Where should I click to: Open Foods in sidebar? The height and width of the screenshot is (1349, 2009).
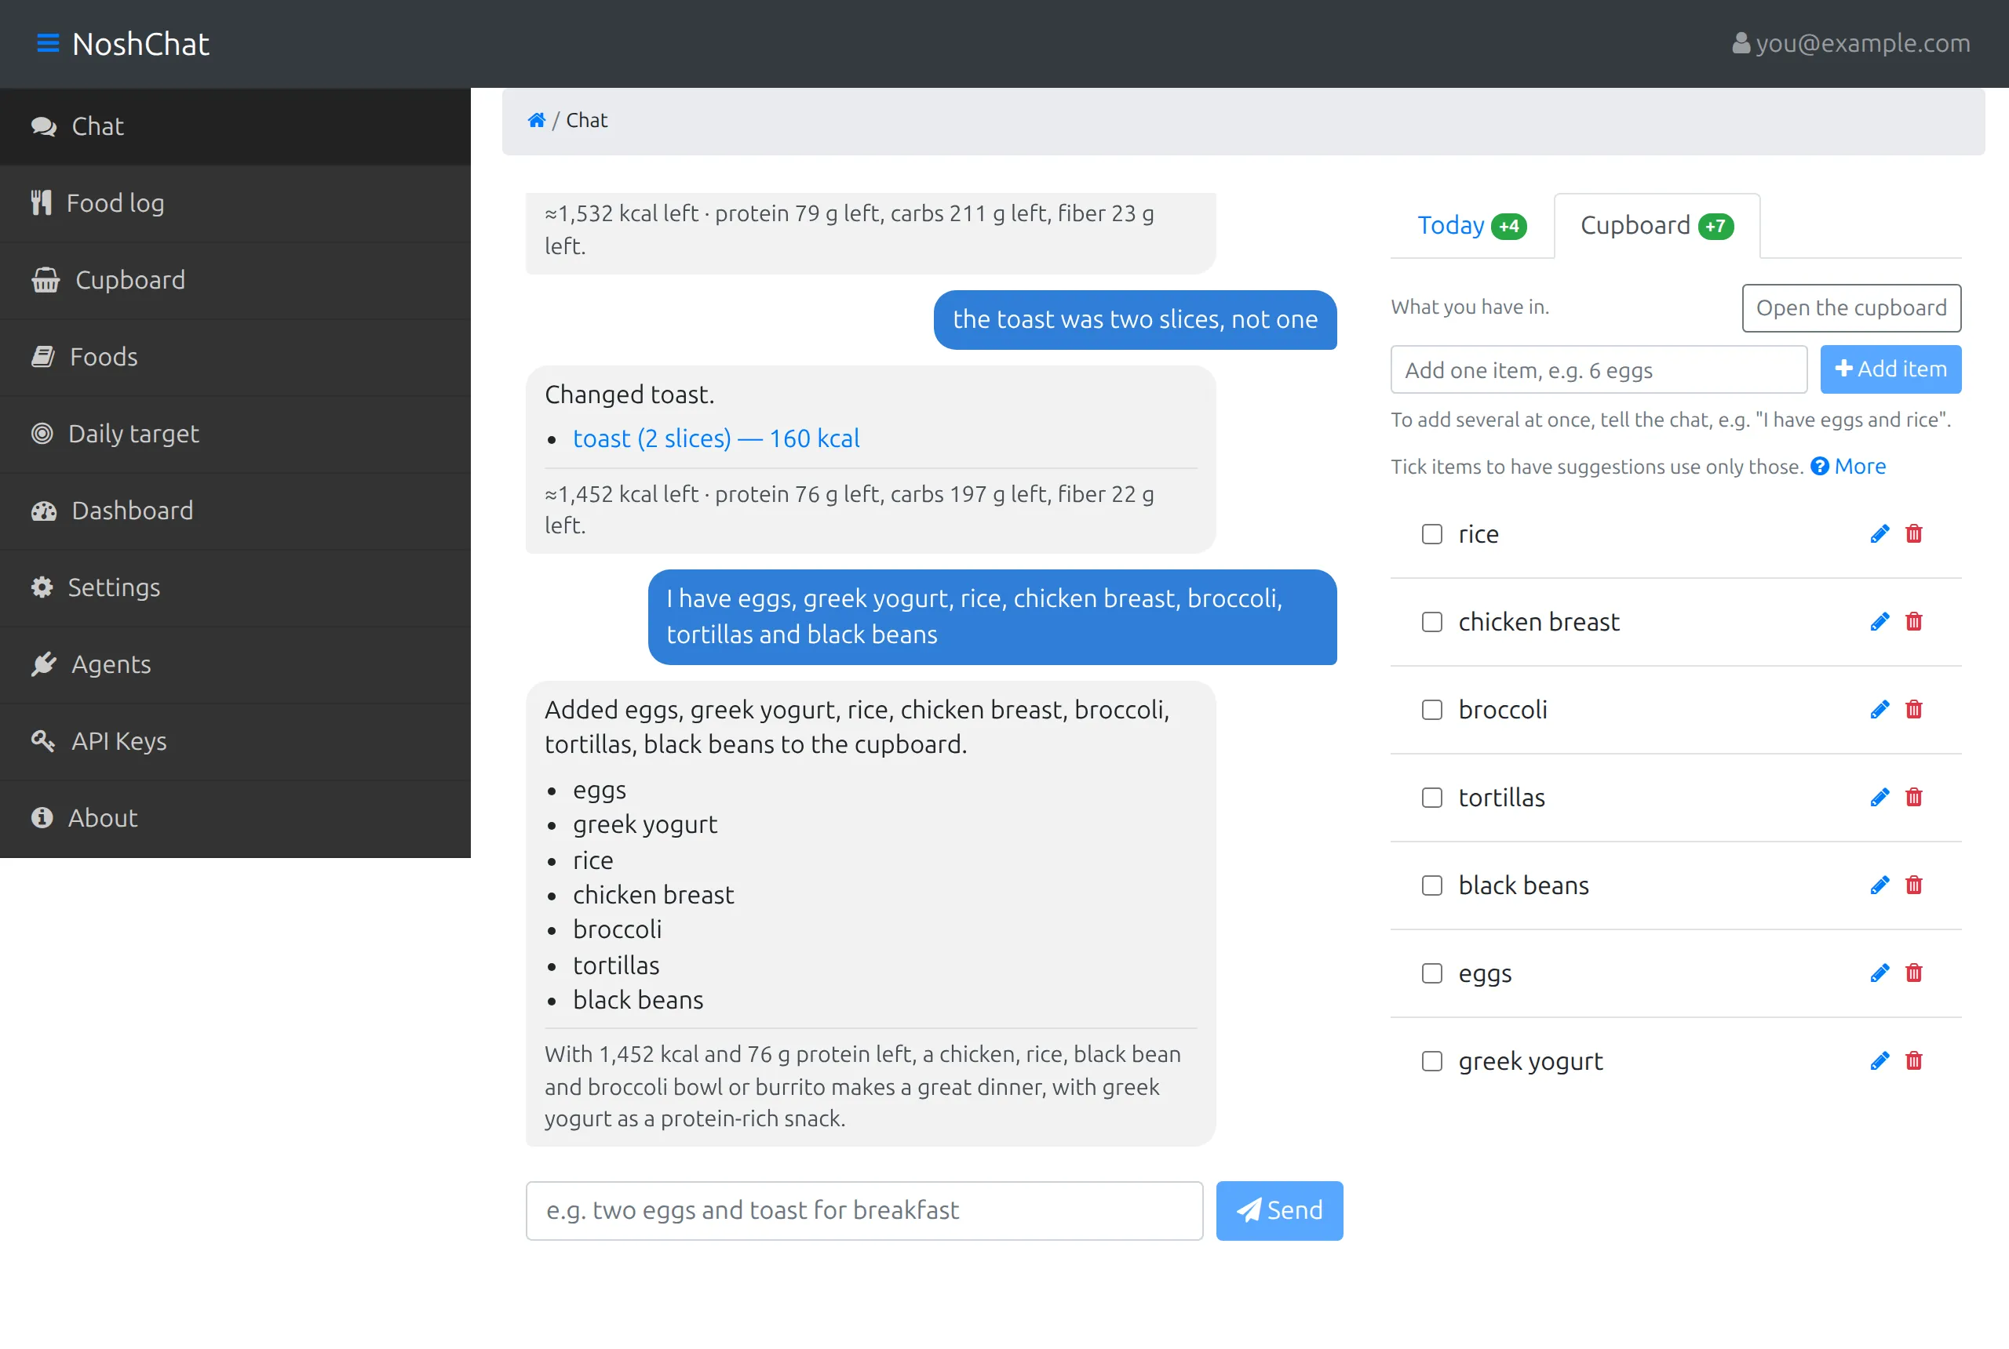click(235, 357)
